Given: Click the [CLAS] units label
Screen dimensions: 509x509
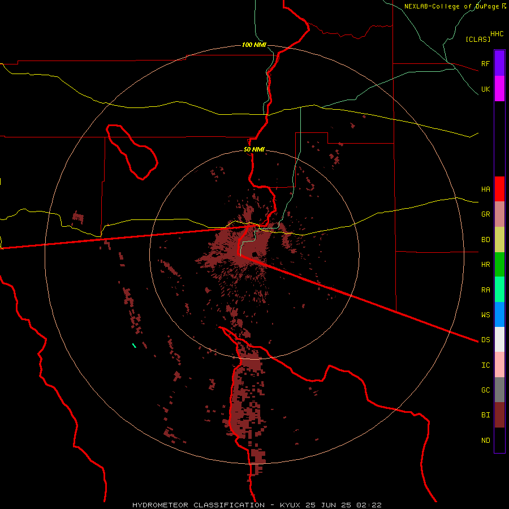Looking at the screenshot, I should click(478, 39).
